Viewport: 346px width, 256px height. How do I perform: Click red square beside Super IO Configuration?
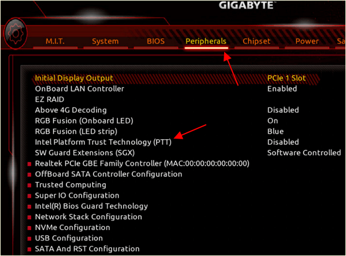click(x=29, y=196)
